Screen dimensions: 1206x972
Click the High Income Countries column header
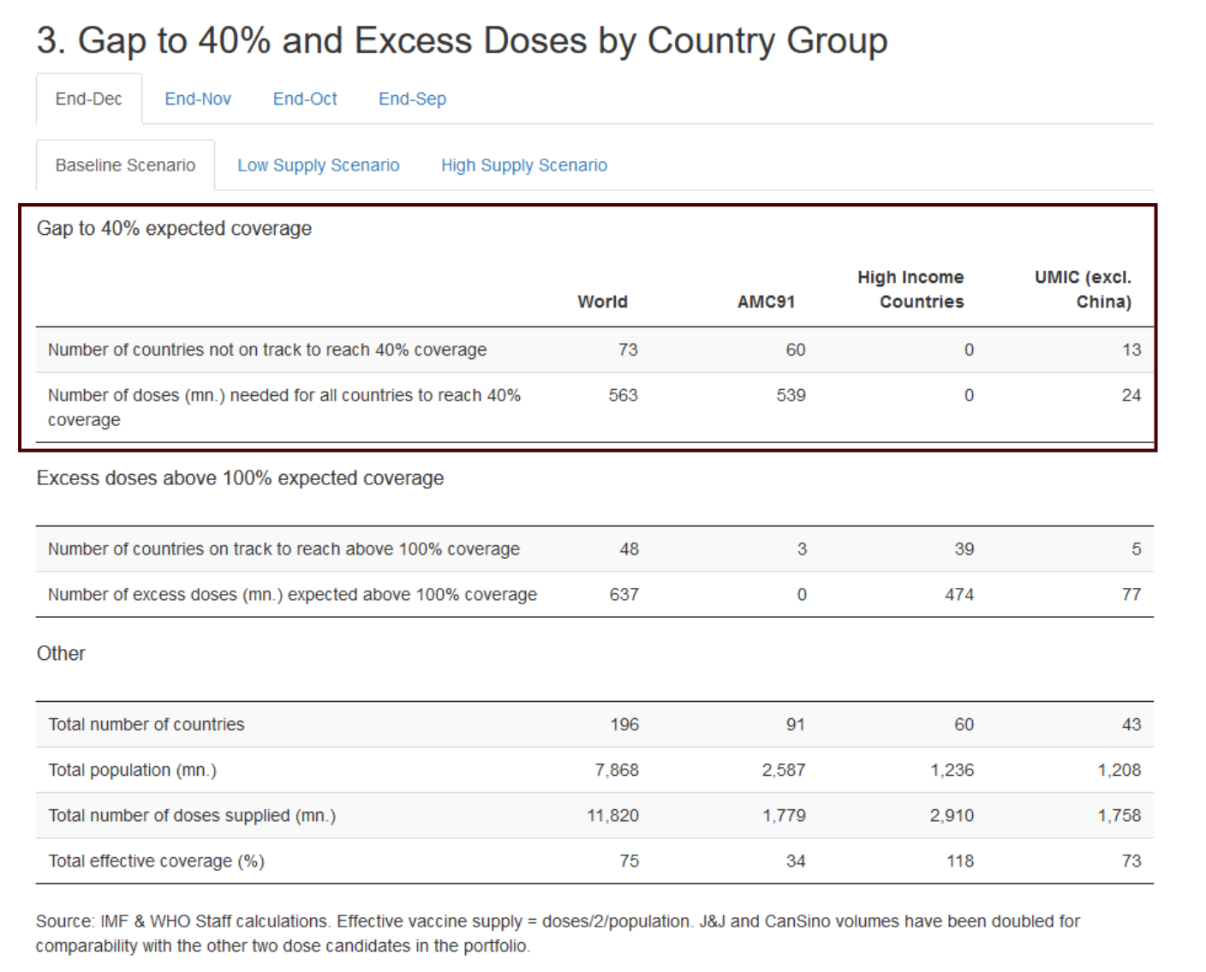[910, 290]
